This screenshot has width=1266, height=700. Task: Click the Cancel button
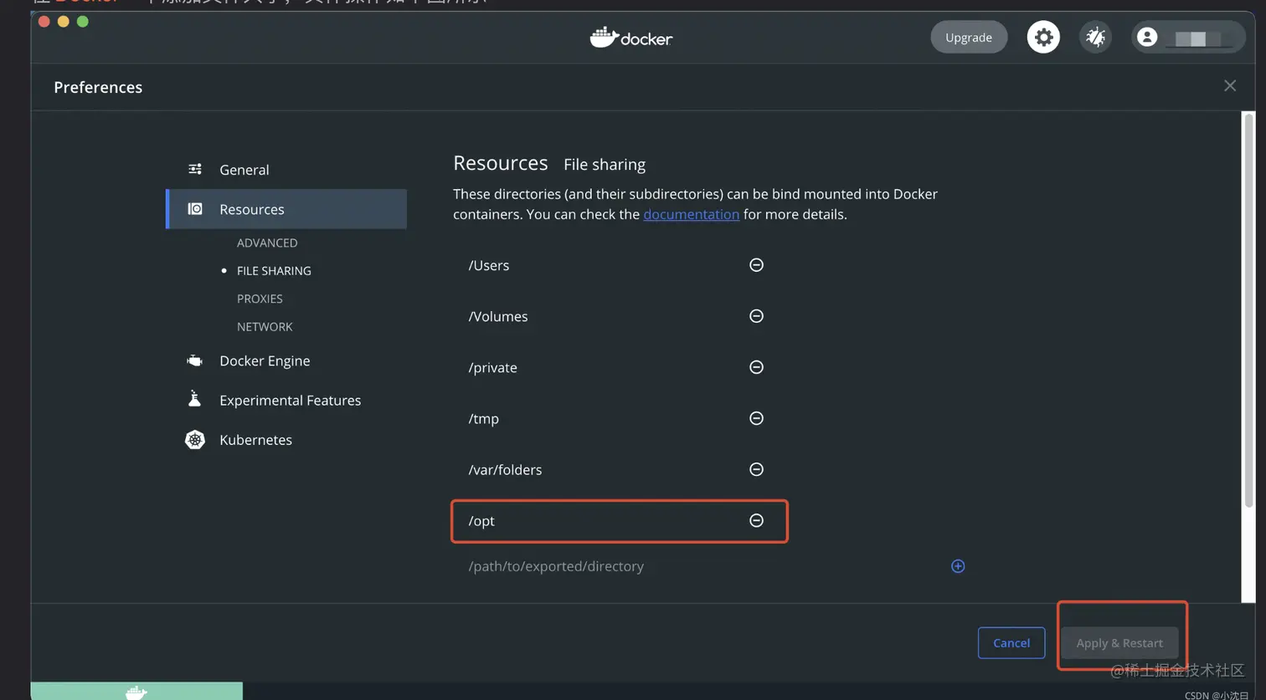click(x=1011, y=642)
